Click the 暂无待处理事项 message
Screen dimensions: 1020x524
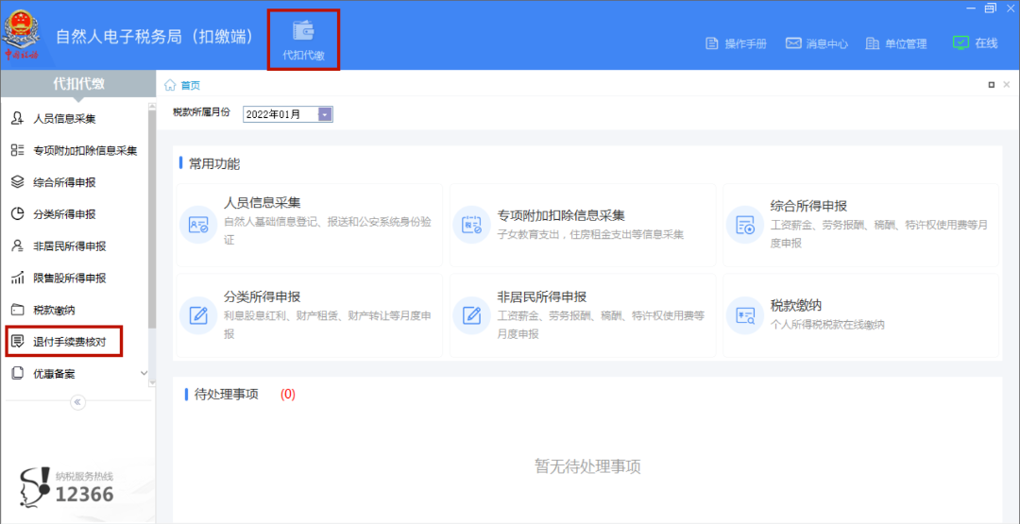point(588,466)
